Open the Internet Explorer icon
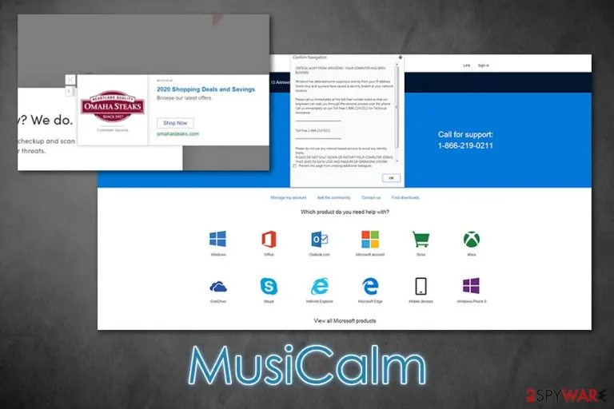The image size is (614, 409). 320,286
